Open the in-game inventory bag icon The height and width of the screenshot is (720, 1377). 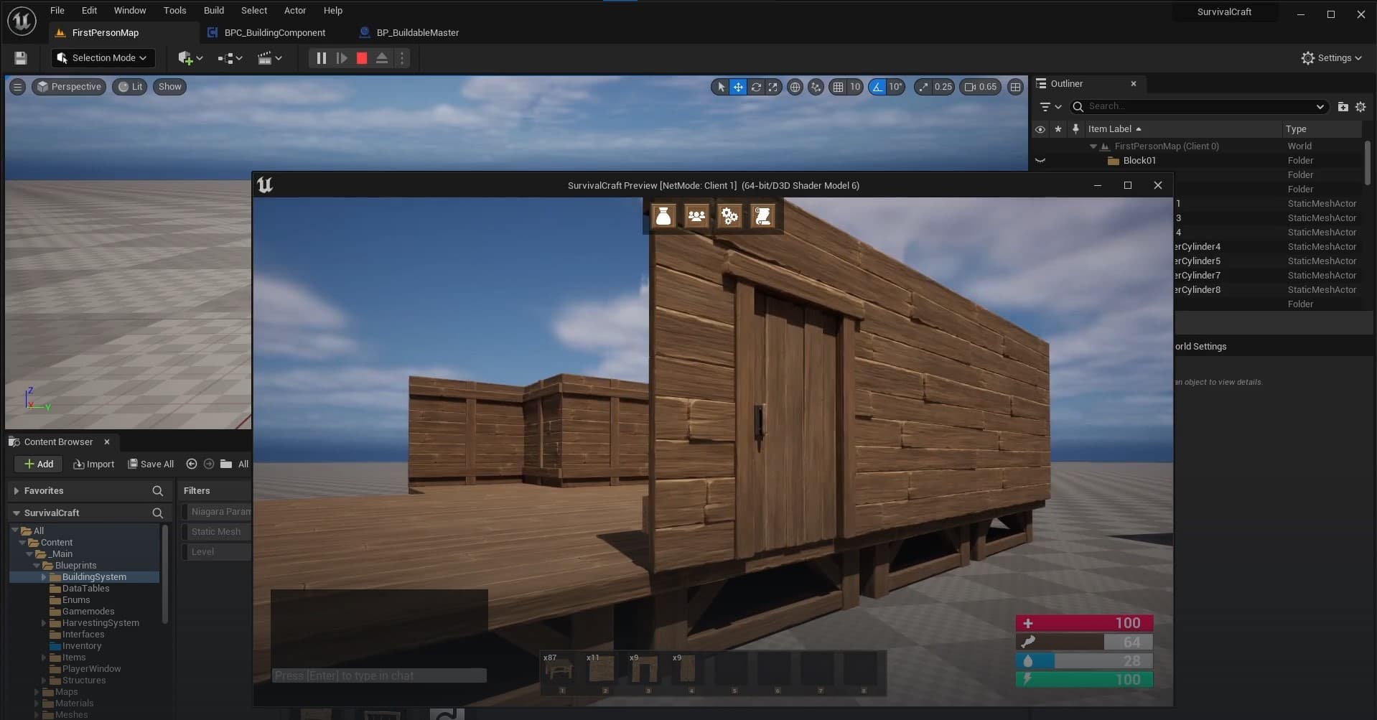[x=663, y=216]
